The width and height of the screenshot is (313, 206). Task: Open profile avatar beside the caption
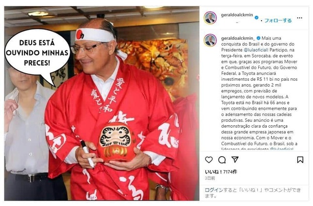[x=210, y=40]
